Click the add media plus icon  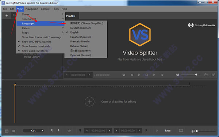coord(7,15)
